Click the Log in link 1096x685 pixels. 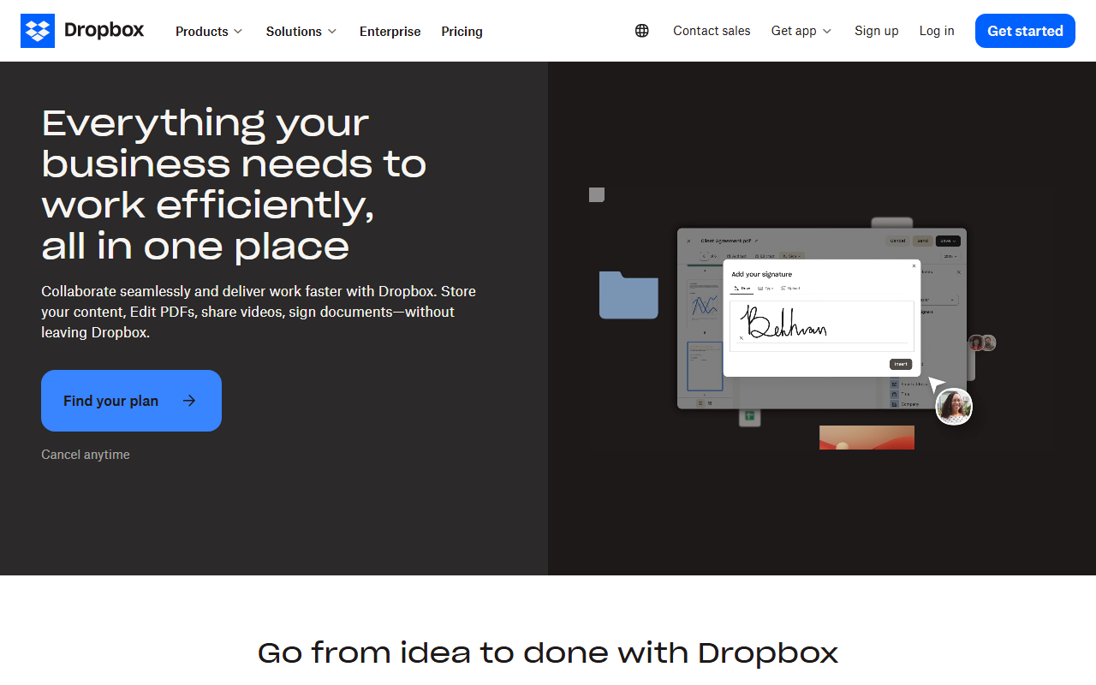pyautogui.click(x=937, y=31)
